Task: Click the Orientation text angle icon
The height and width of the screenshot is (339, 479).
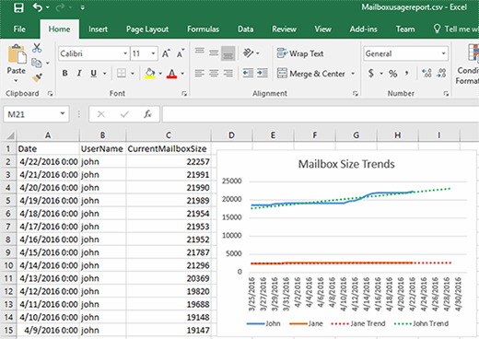Action: [249, 53]
